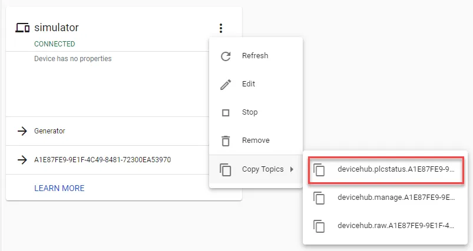Click the 'Device has no properties' text
The image size is (473, 251).
(72, 59)
